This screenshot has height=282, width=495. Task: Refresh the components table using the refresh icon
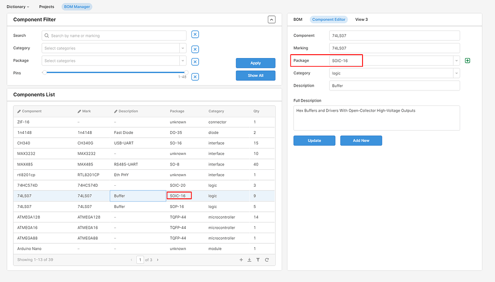(266, 260)
